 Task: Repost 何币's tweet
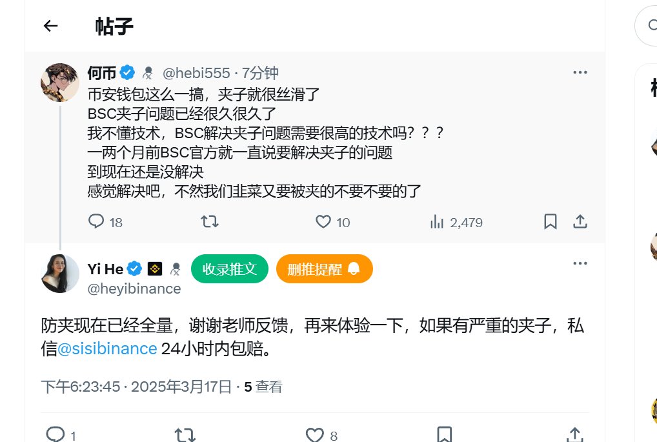point(210,221)
